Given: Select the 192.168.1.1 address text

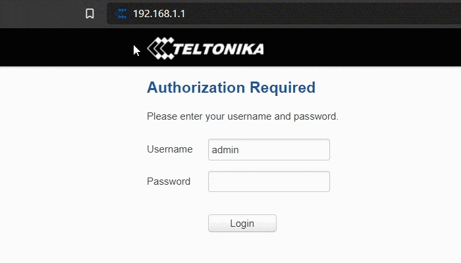Looking at the screenshot, I should (x=159, y=14).
